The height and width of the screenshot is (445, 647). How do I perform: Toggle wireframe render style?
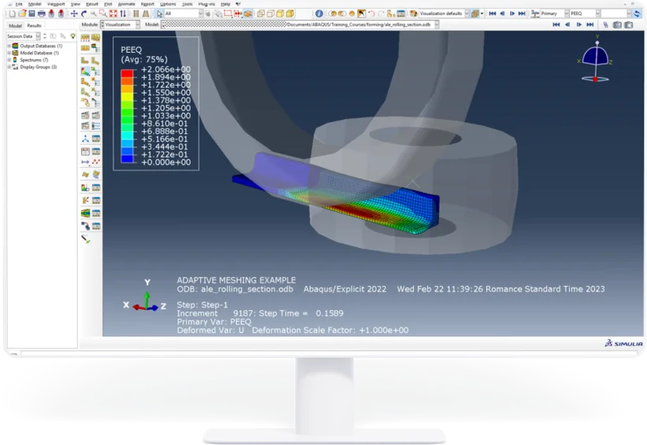[261, 13]
